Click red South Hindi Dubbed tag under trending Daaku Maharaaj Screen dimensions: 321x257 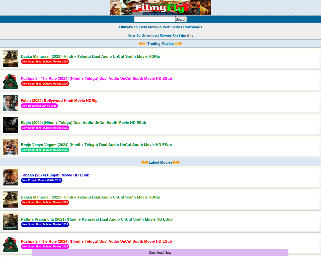(45, 62)
